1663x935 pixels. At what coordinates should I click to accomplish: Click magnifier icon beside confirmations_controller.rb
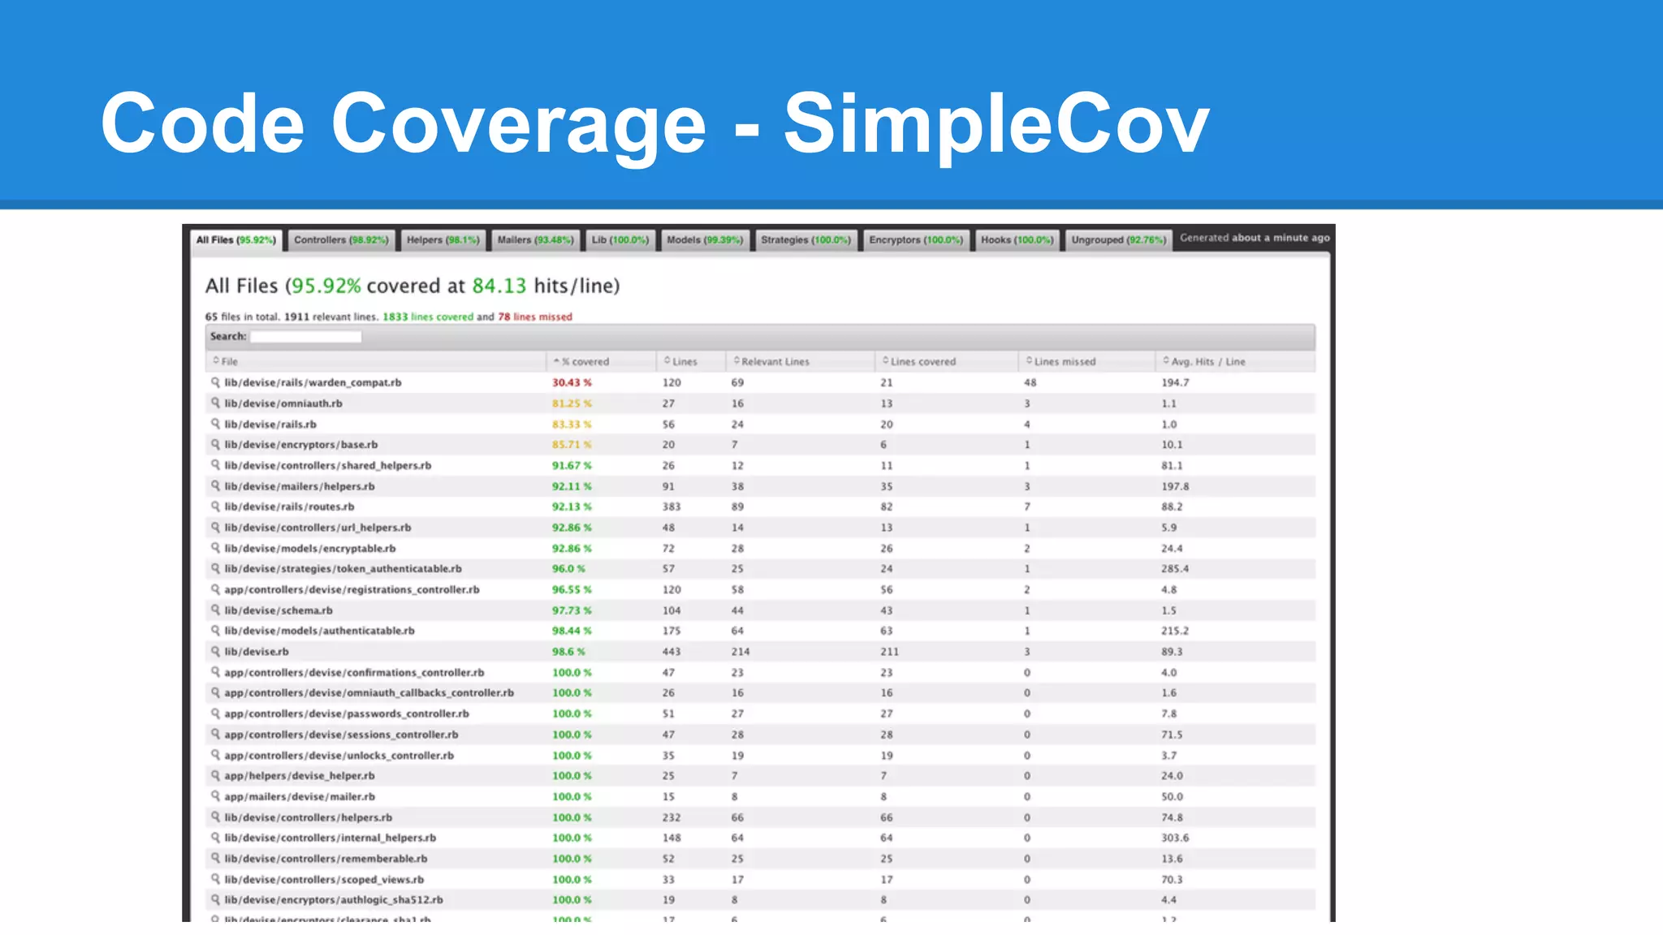[215, 672]
